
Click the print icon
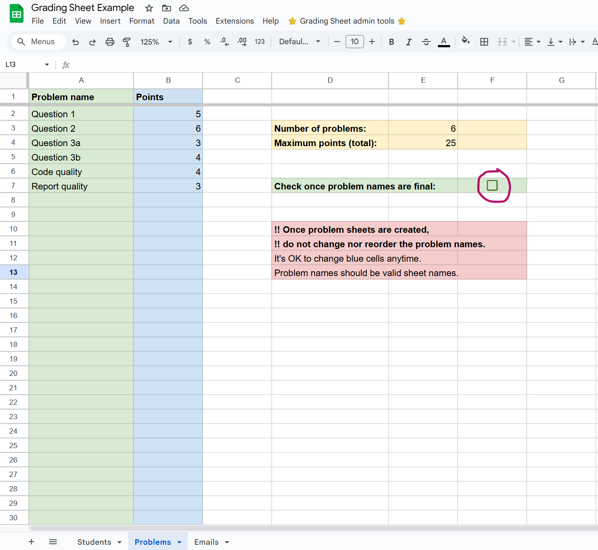point(110,42)
